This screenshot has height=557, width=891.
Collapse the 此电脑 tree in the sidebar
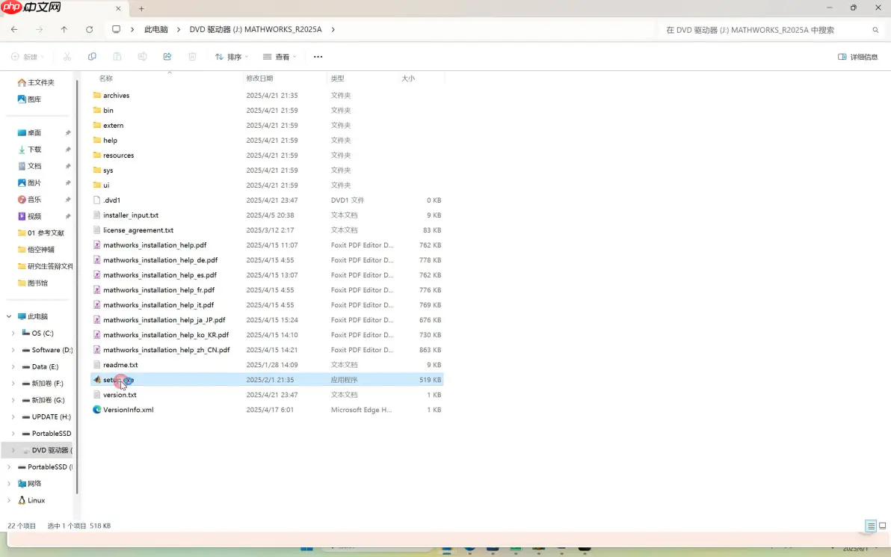coord(9,316)
